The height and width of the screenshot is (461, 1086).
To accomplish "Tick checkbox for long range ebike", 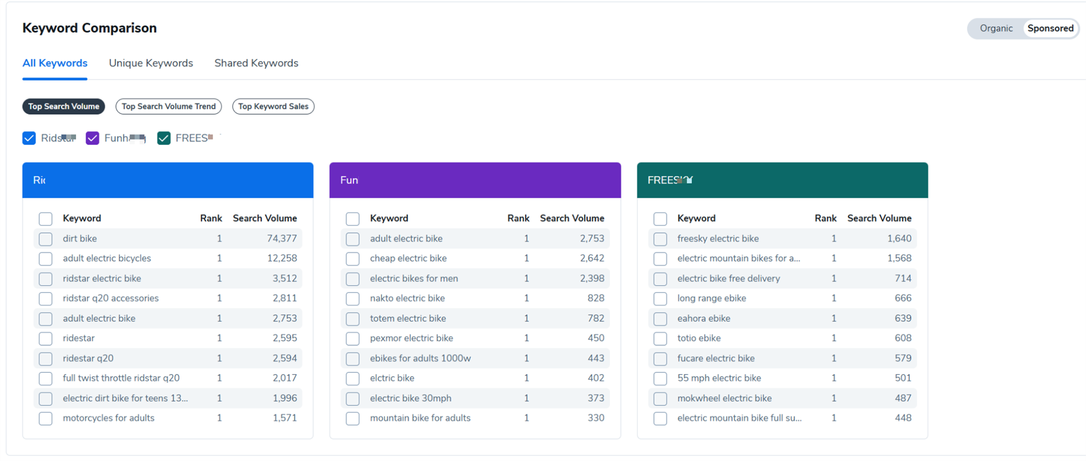I will pyautogui.click(x=660, y=299).
